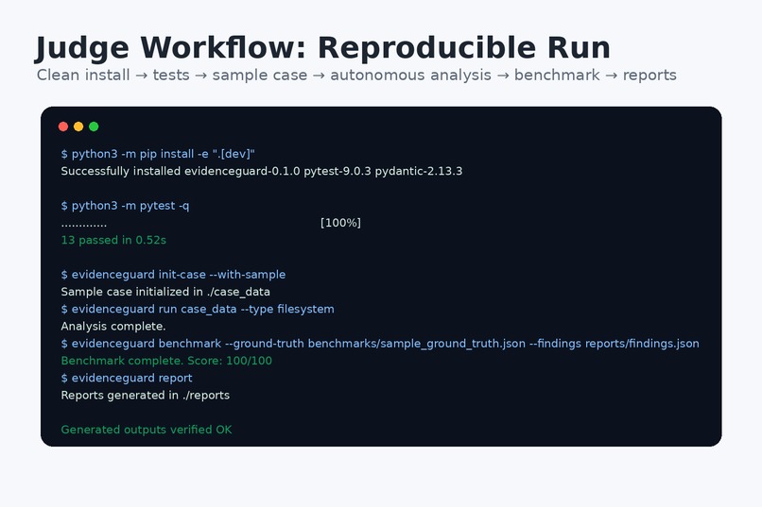Click the 'evidenceguard init-case --with-sample' command
The width and height of the screenshot is (762, 507).
pos(173,275)
